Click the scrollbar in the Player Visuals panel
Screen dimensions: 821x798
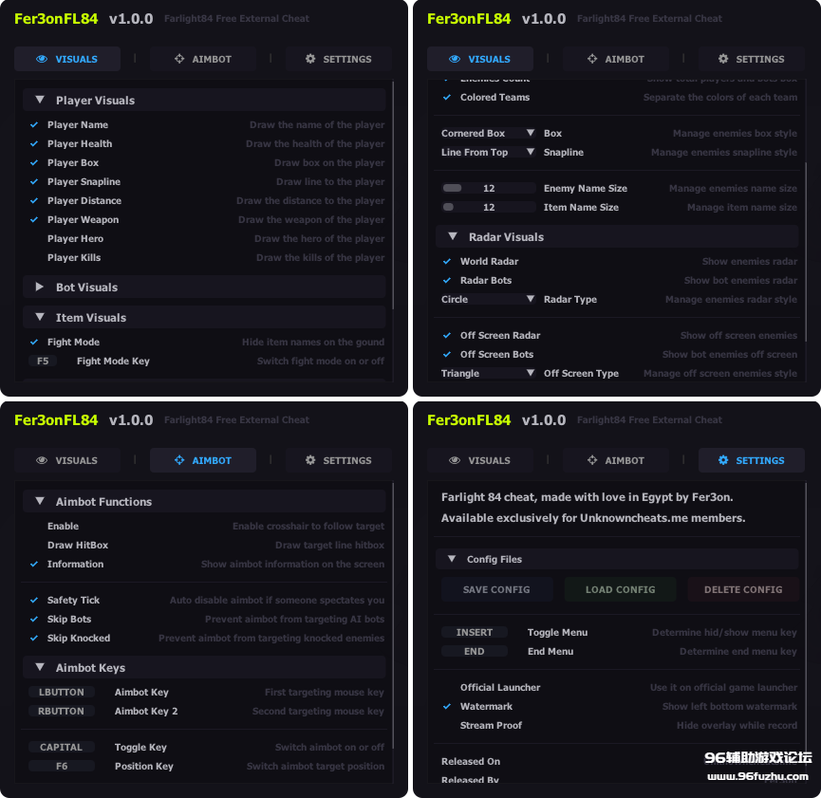393,194
